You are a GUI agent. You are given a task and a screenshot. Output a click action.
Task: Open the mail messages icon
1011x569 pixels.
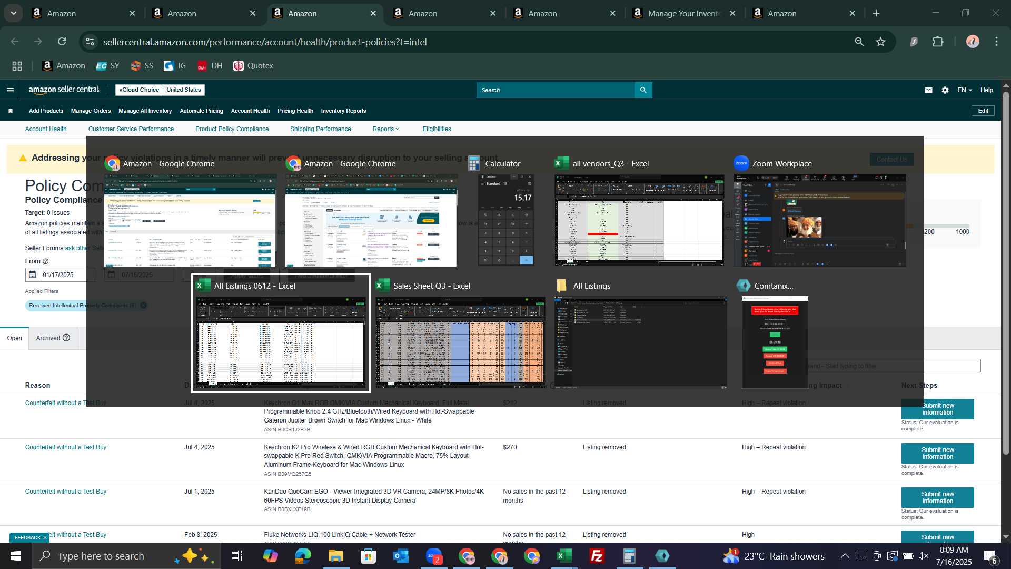928,90
